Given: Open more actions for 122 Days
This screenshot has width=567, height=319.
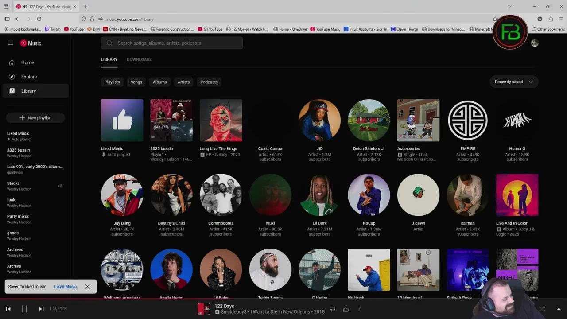Looking at the screenshot, I should (359, 309).
